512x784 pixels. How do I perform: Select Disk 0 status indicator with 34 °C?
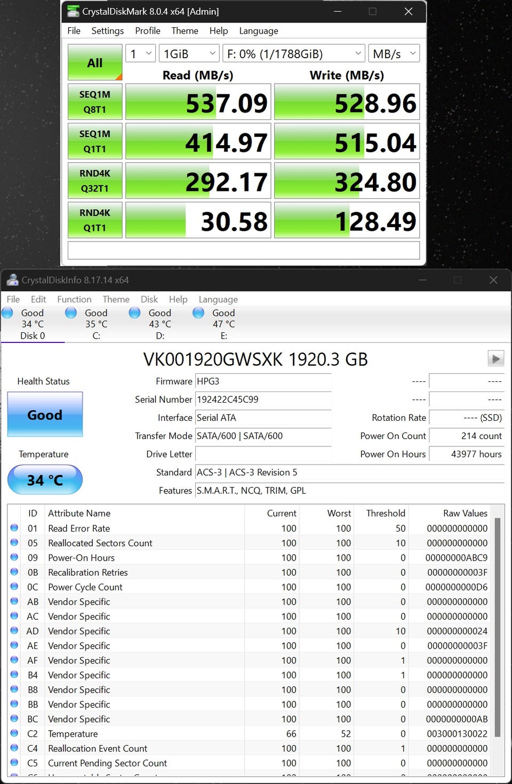pyautogui.click(x=8, y=313)
